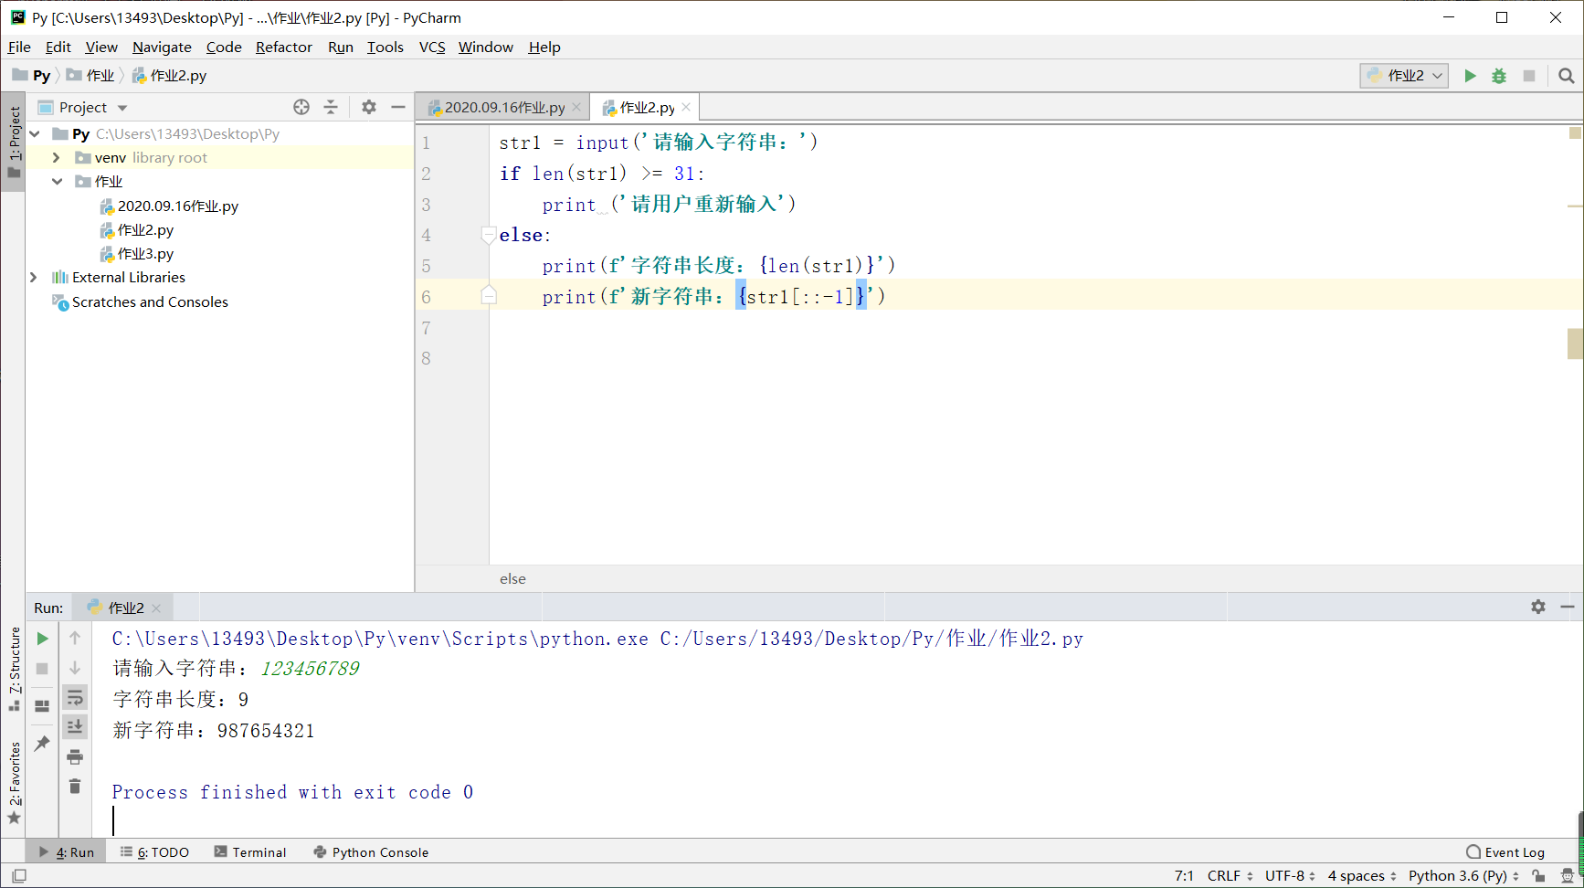The height and width of the screenshot is (888, 1584).
Task: Collapse the 作业 folder
Action: point(57,182)
